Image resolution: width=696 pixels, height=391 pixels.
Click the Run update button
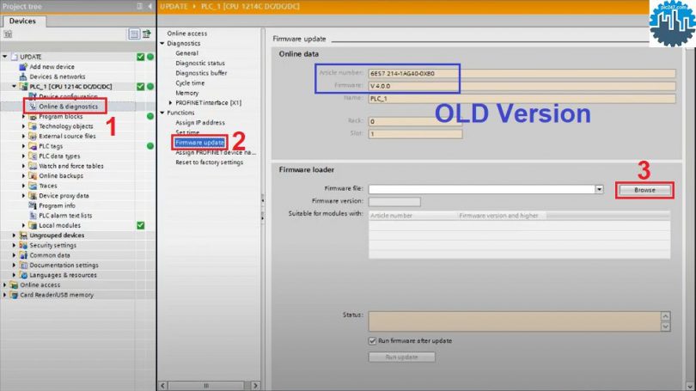click(402, 357)
